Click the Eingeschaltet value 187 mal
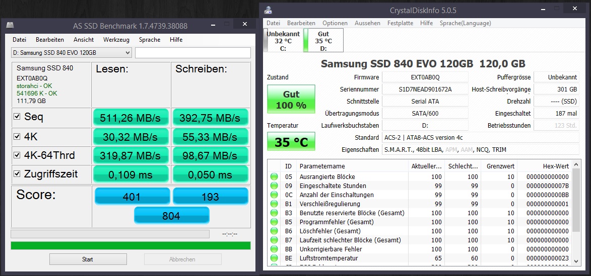This screenshot has height=276, width=591. click(556, 113)
